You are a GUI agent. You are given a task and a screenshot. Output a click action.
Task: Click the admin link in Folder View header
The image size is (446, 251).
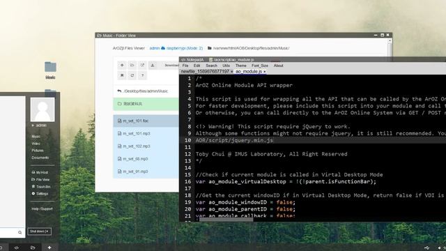click(x=155, y=48)
